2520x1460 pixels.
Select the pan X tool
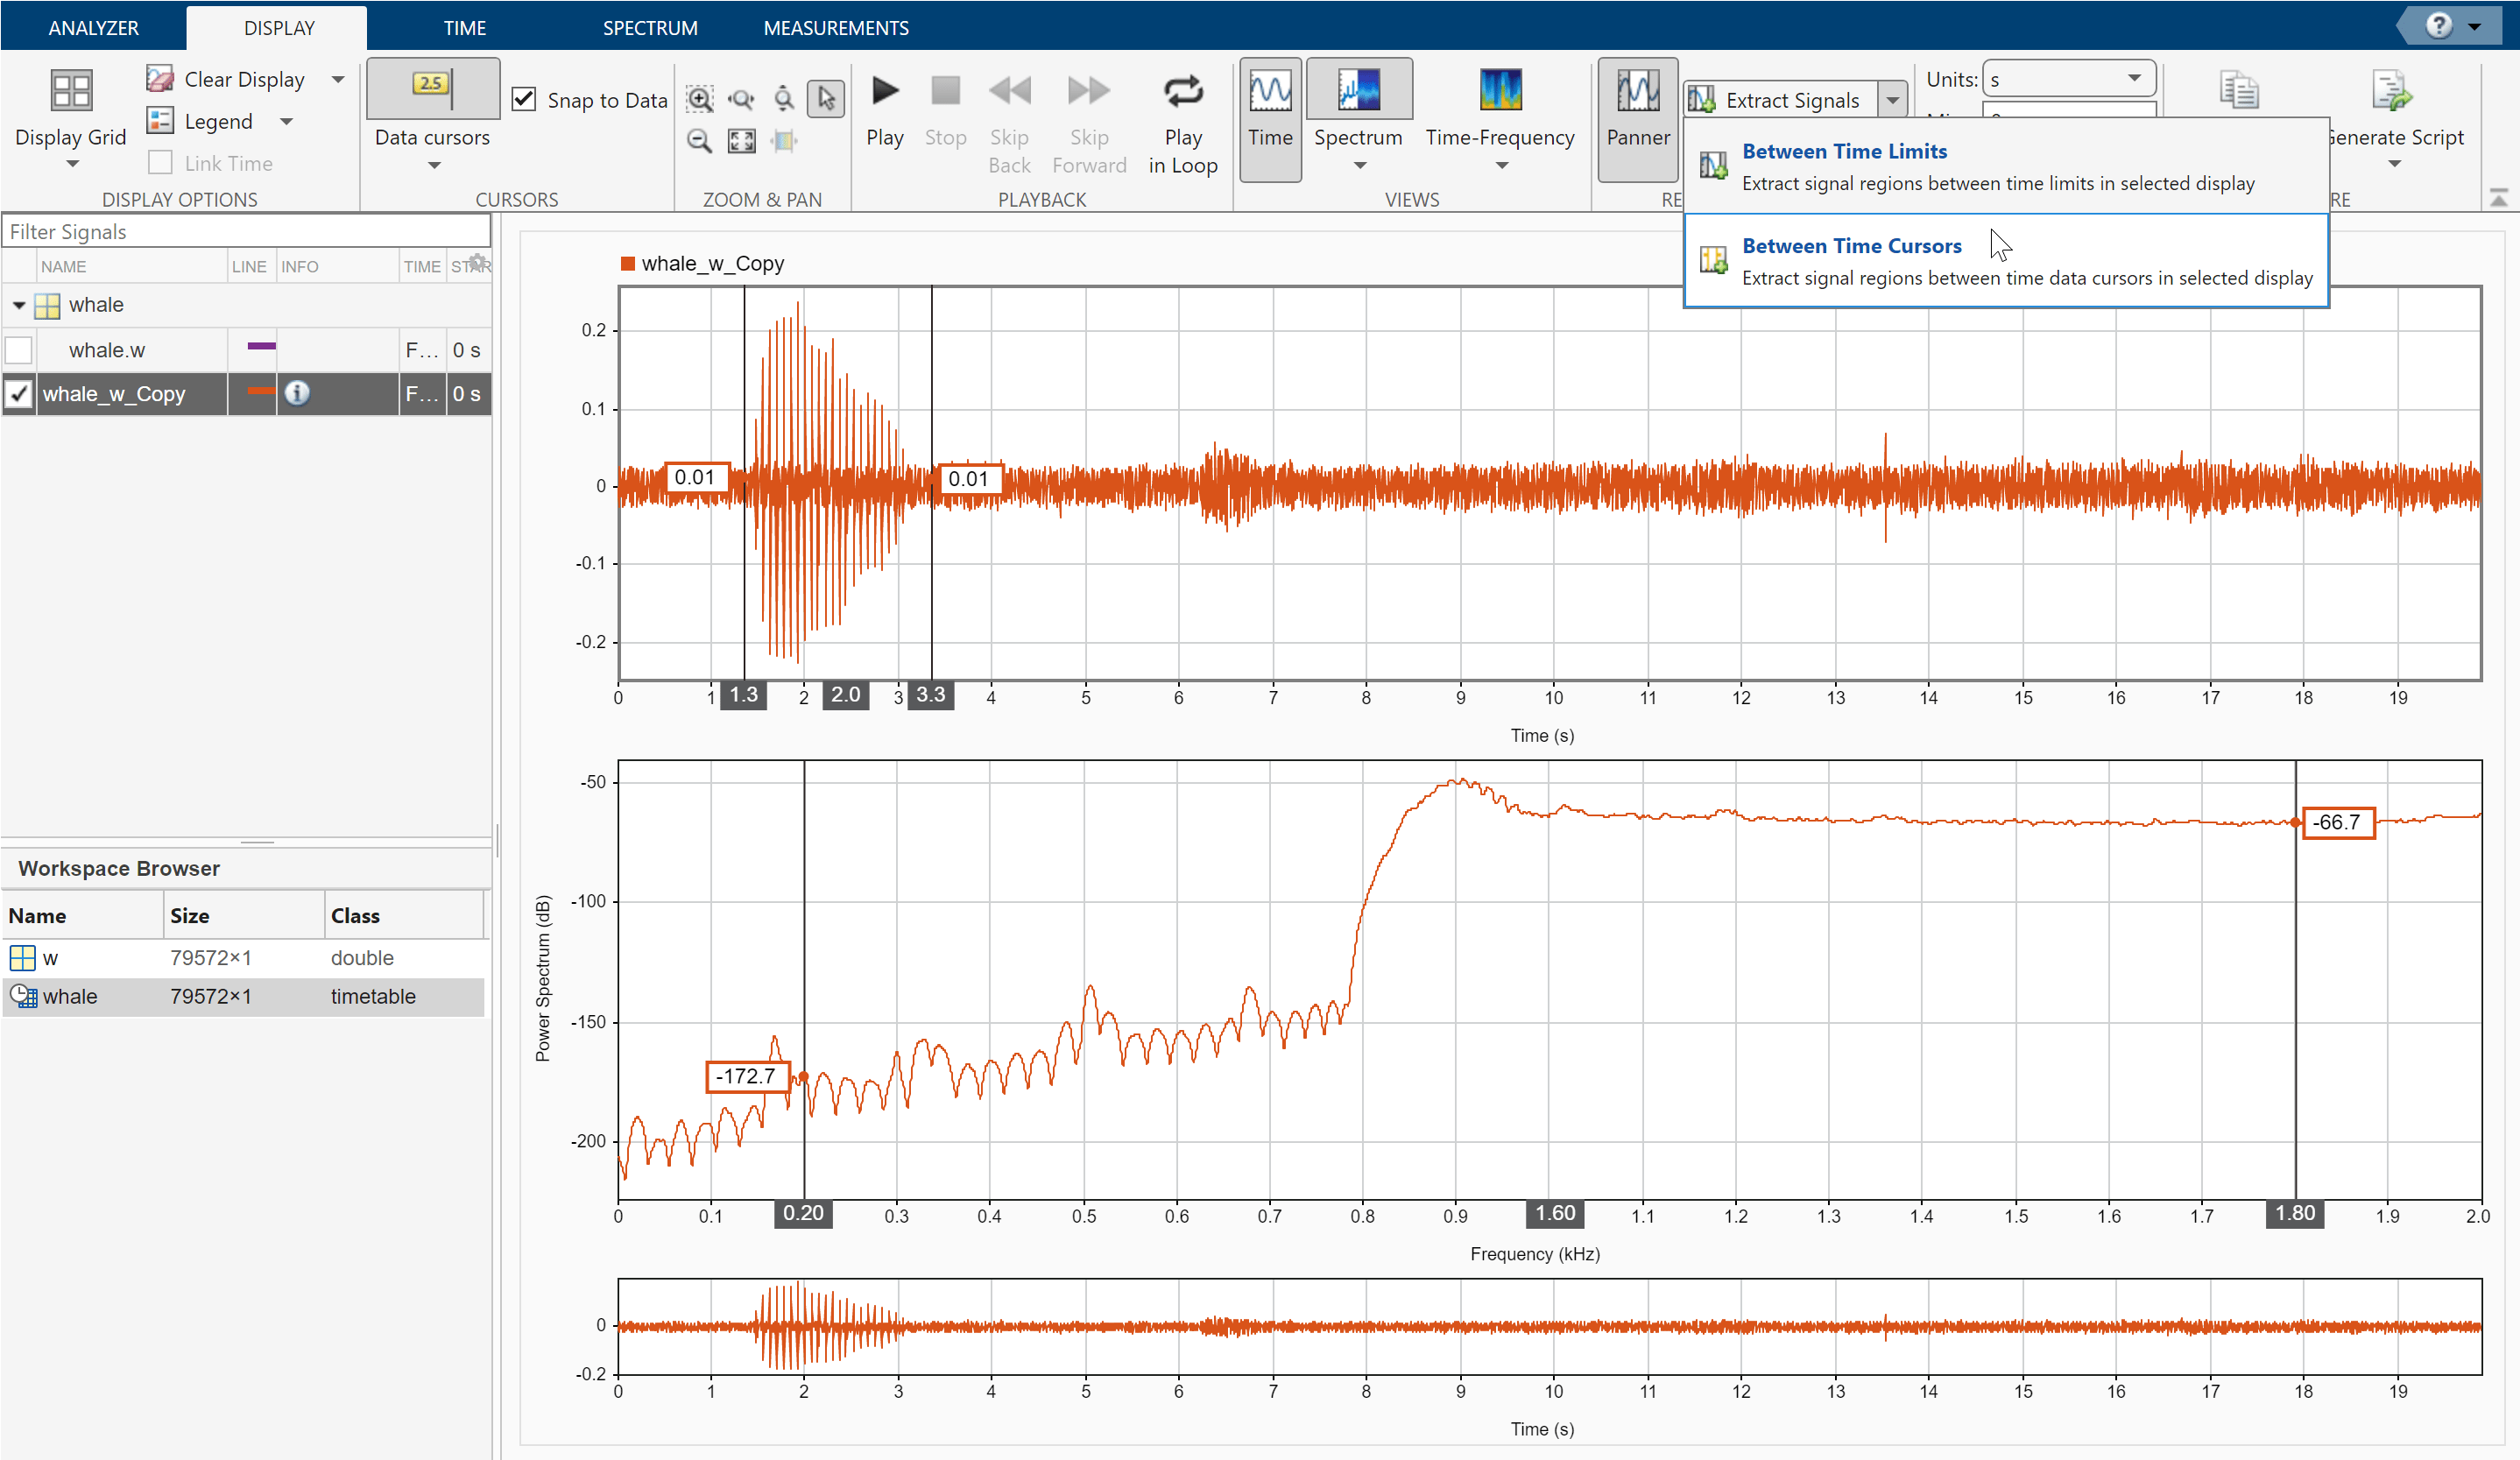[784, 141]
